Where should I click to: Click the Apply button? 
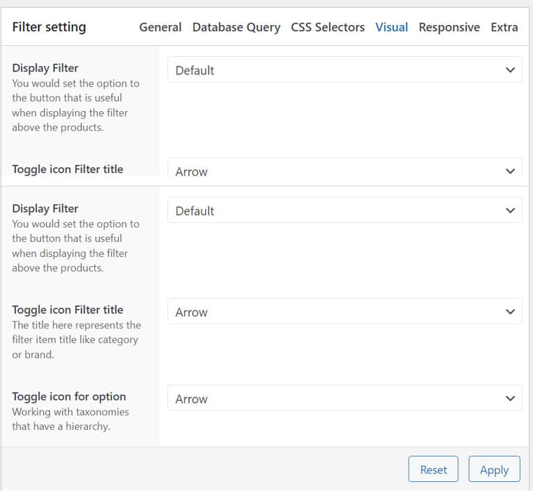(494, 469)
